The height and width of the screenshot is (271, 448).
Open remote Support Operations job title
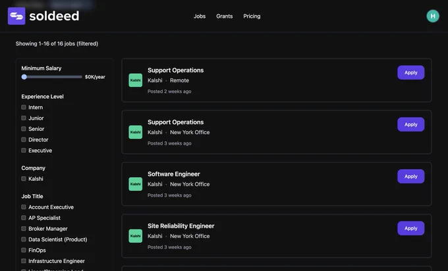coord(175,70)
